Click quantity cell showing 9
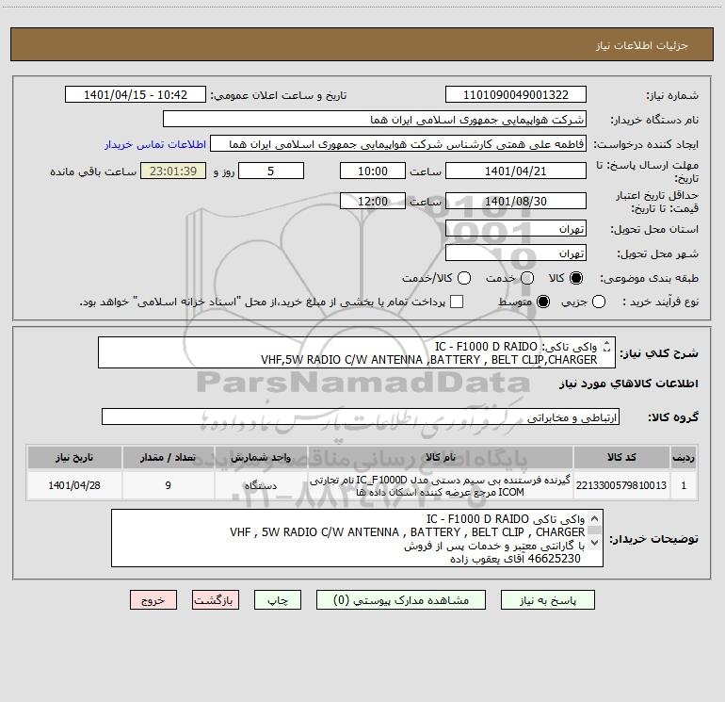The image size is (725, 702). pos(169,485)
